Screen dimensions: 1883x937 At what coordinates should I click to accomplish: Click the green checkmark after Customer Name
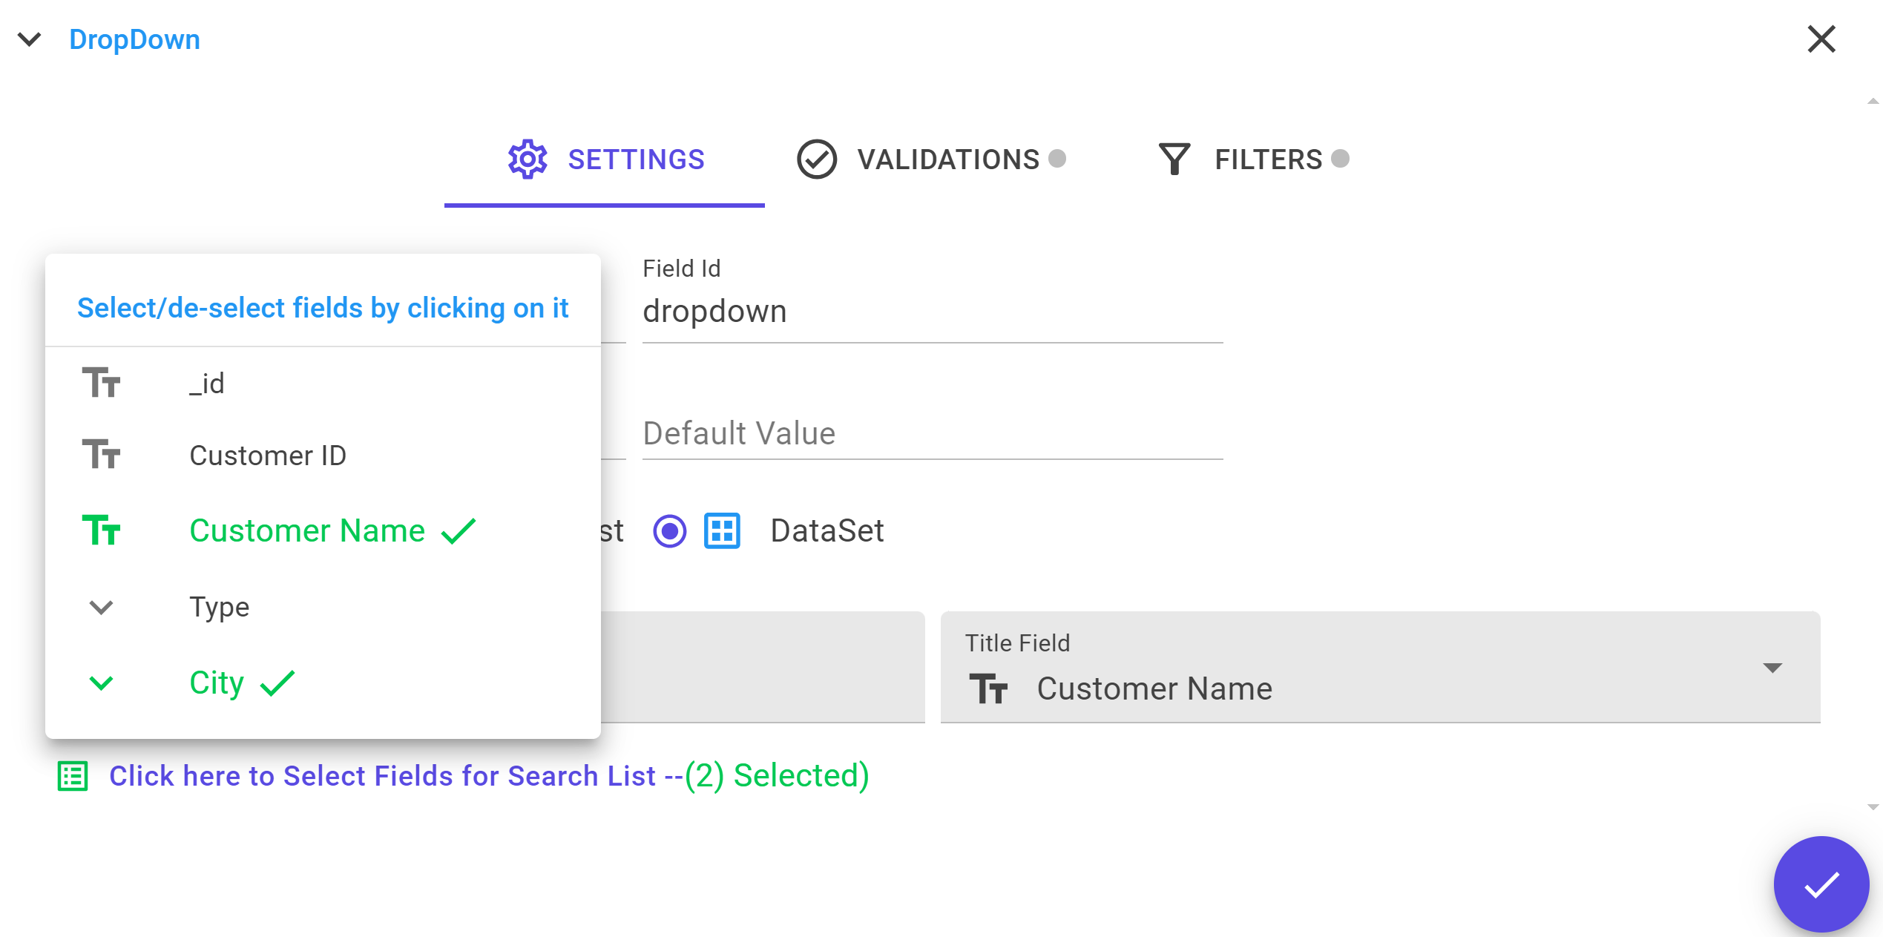point(459,531)
